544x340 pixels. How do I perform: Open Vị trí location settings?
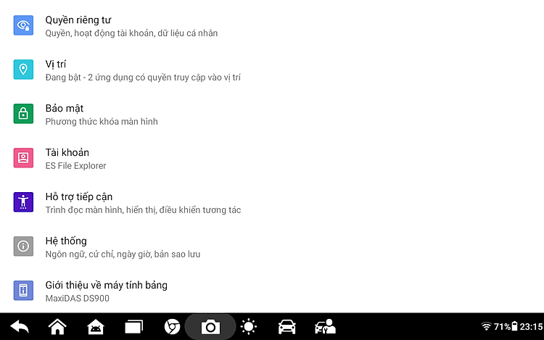pyautogui.click(x=272, y=70)
